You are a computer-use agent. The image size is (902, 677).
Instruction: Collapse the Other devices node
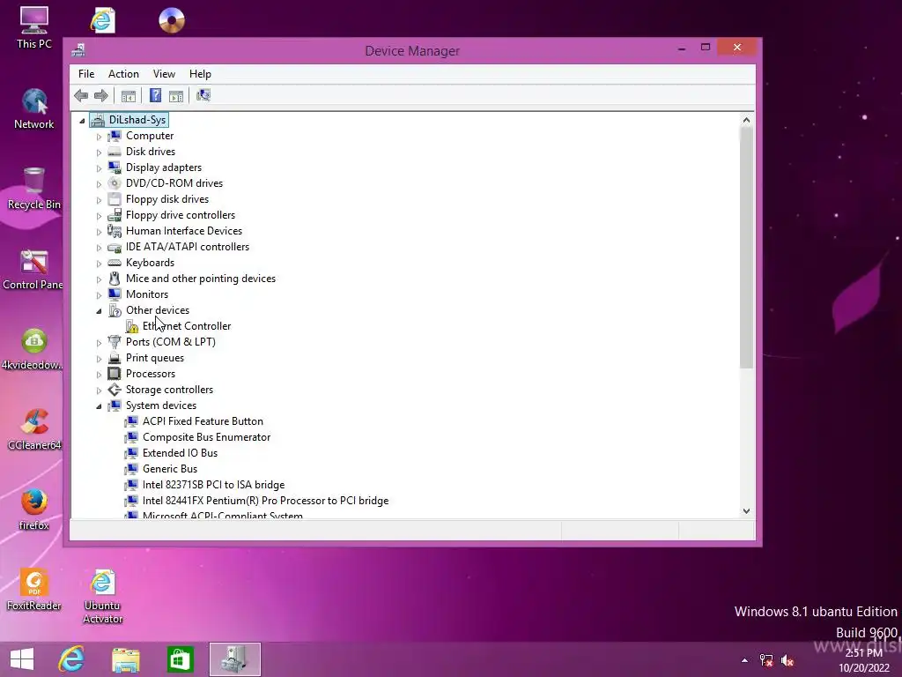tap(99, 311)
